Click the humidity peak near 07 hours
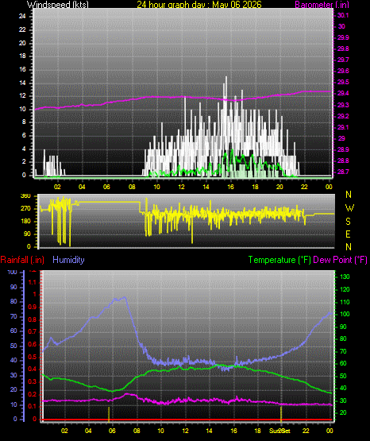370x441 pixels. 125,297
